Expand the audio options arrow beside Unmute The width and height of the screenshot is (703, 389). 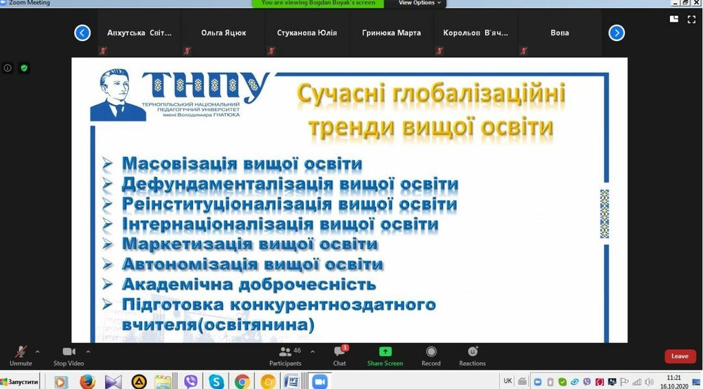37,351
